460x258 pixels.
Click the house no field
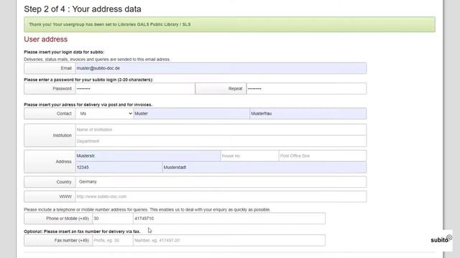(249, 156)
